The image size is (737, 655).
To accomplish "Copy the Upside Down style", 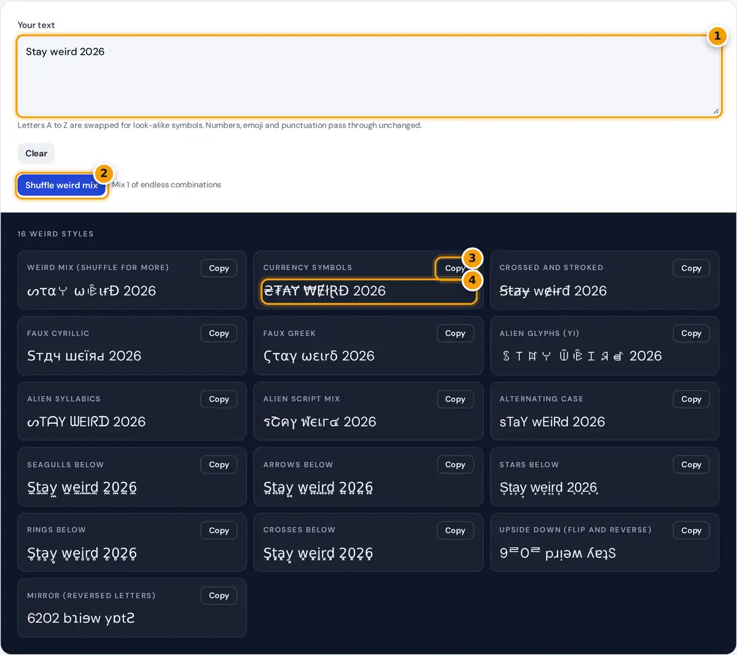I will coord(691,530).
